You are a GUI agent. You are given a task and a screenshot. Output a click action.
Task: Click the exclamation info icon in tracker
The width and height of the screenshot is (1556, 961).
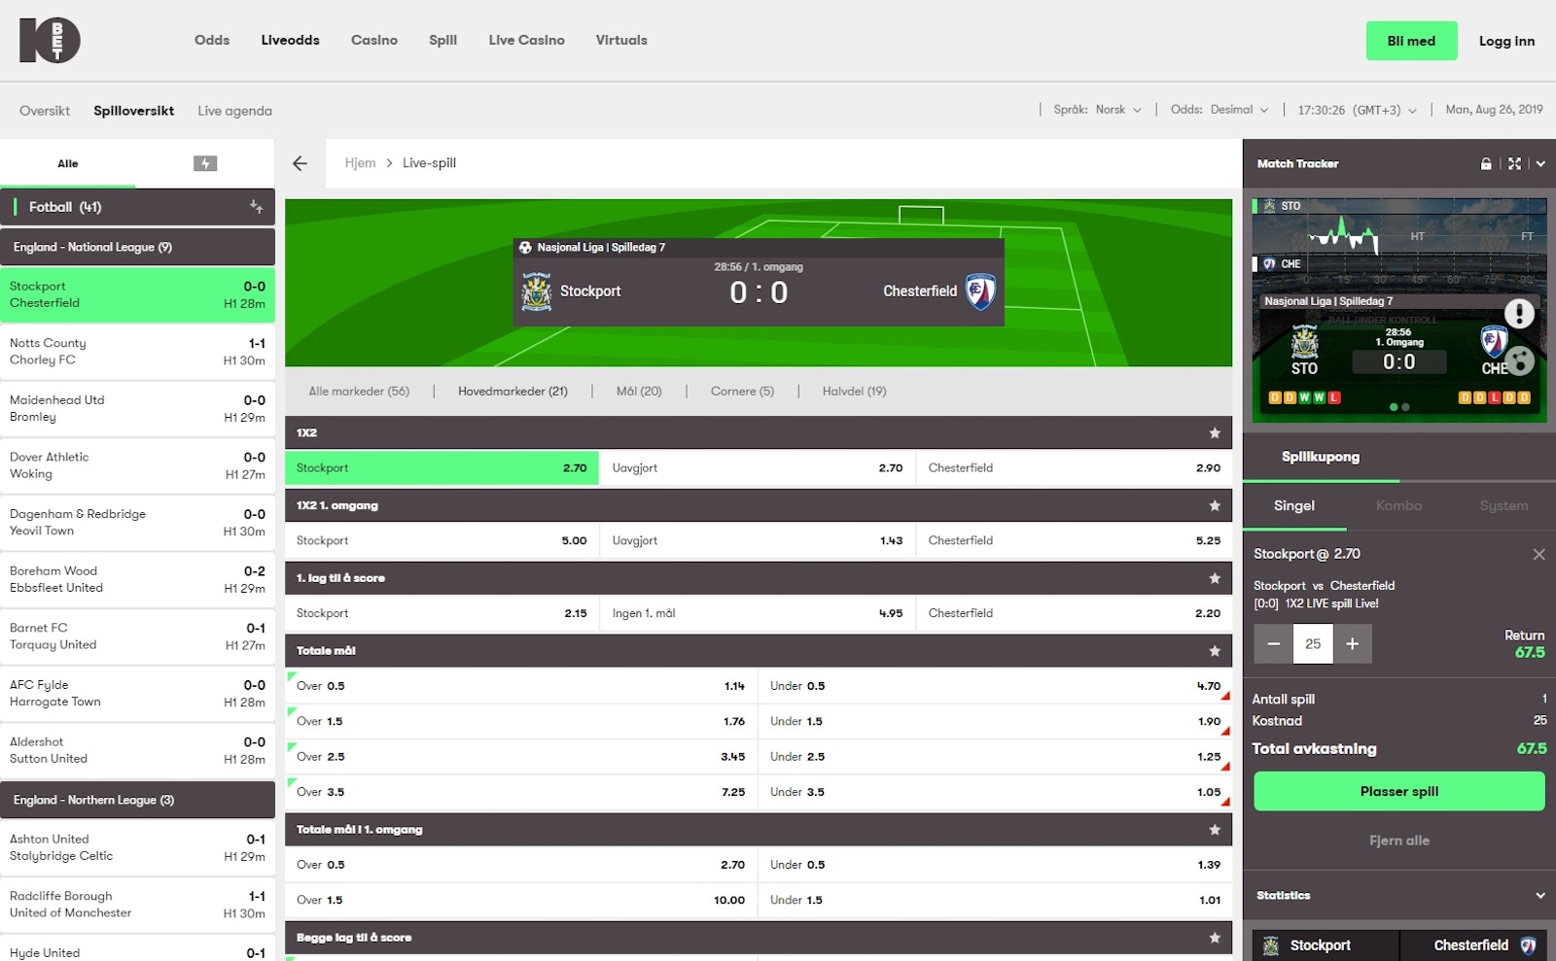(1518, 313)
